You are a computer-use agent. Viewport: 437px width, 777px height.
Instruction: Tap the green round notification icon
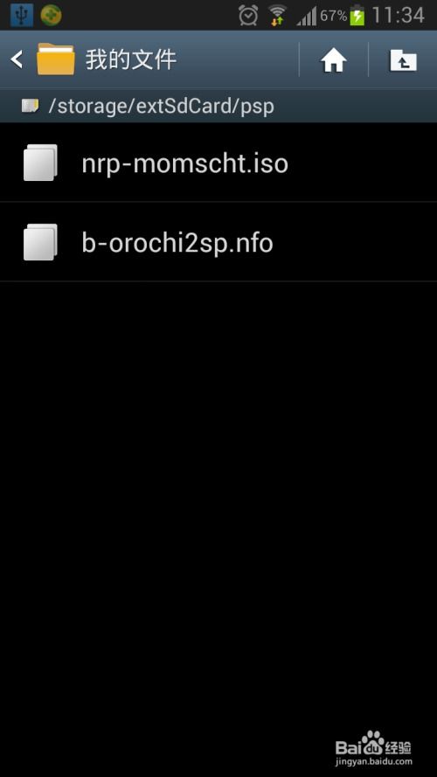pyautogui.click(x=51, y=16)
